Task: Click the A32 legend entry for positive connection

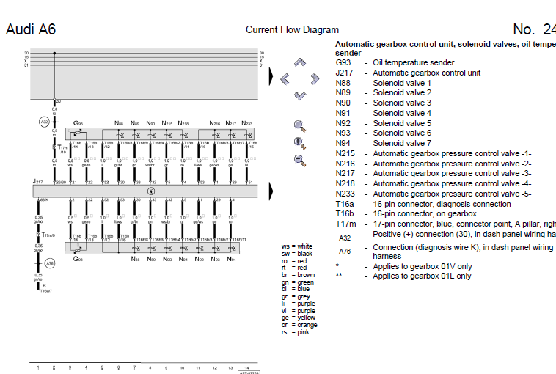Action: [x=446, y=235]
